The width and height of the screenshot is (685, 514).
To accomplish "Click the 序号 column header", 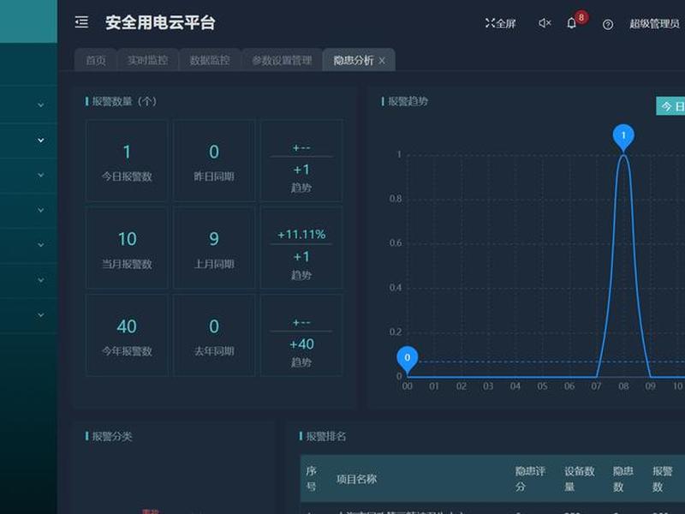I will point(311,479).
